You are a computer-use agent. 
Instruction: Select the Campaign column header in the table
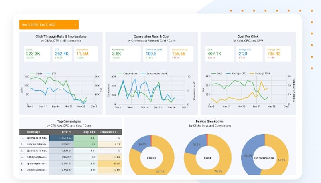tap(33, 132)
